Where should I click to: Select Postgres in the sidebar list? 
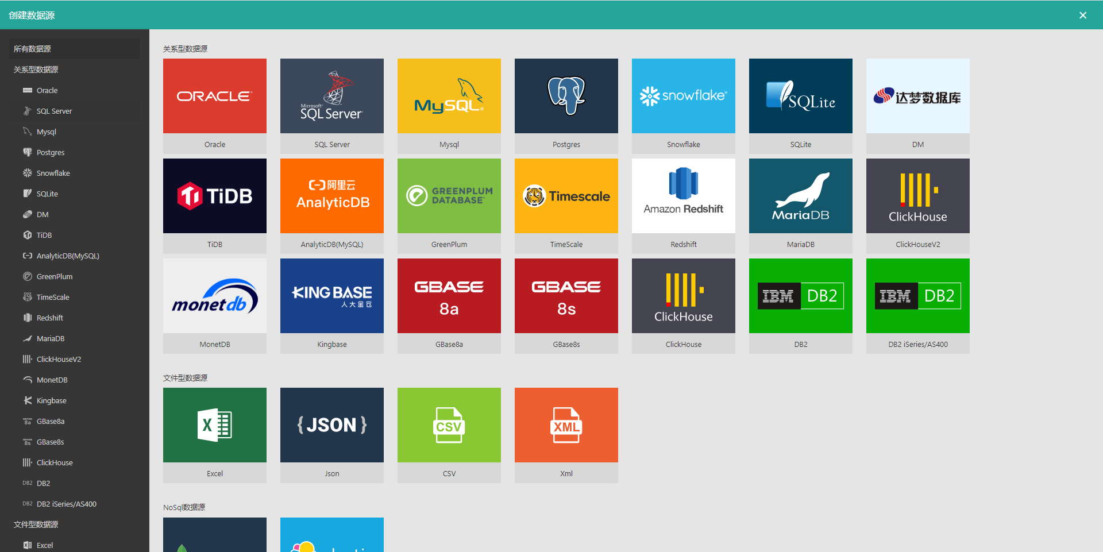coord(75,152)
